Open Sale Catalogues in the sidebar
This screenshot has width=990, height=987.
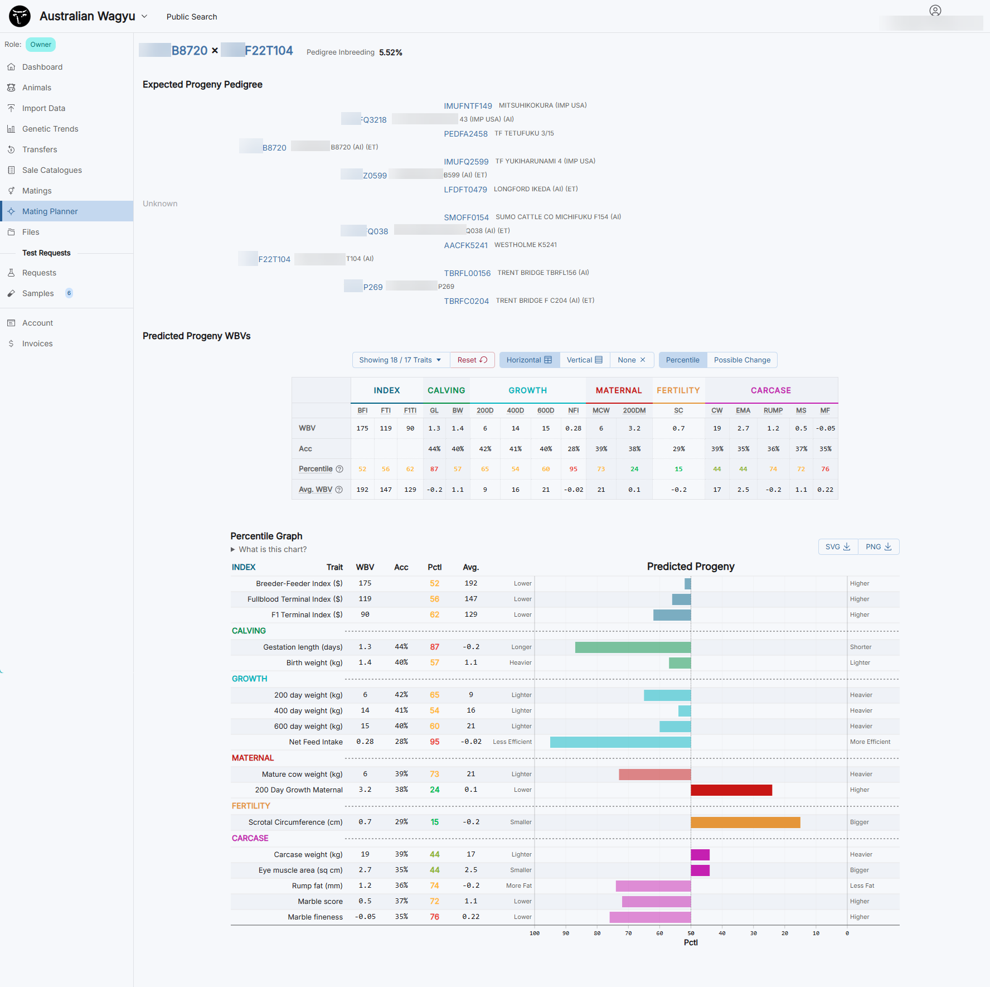[x=52, y=170]
